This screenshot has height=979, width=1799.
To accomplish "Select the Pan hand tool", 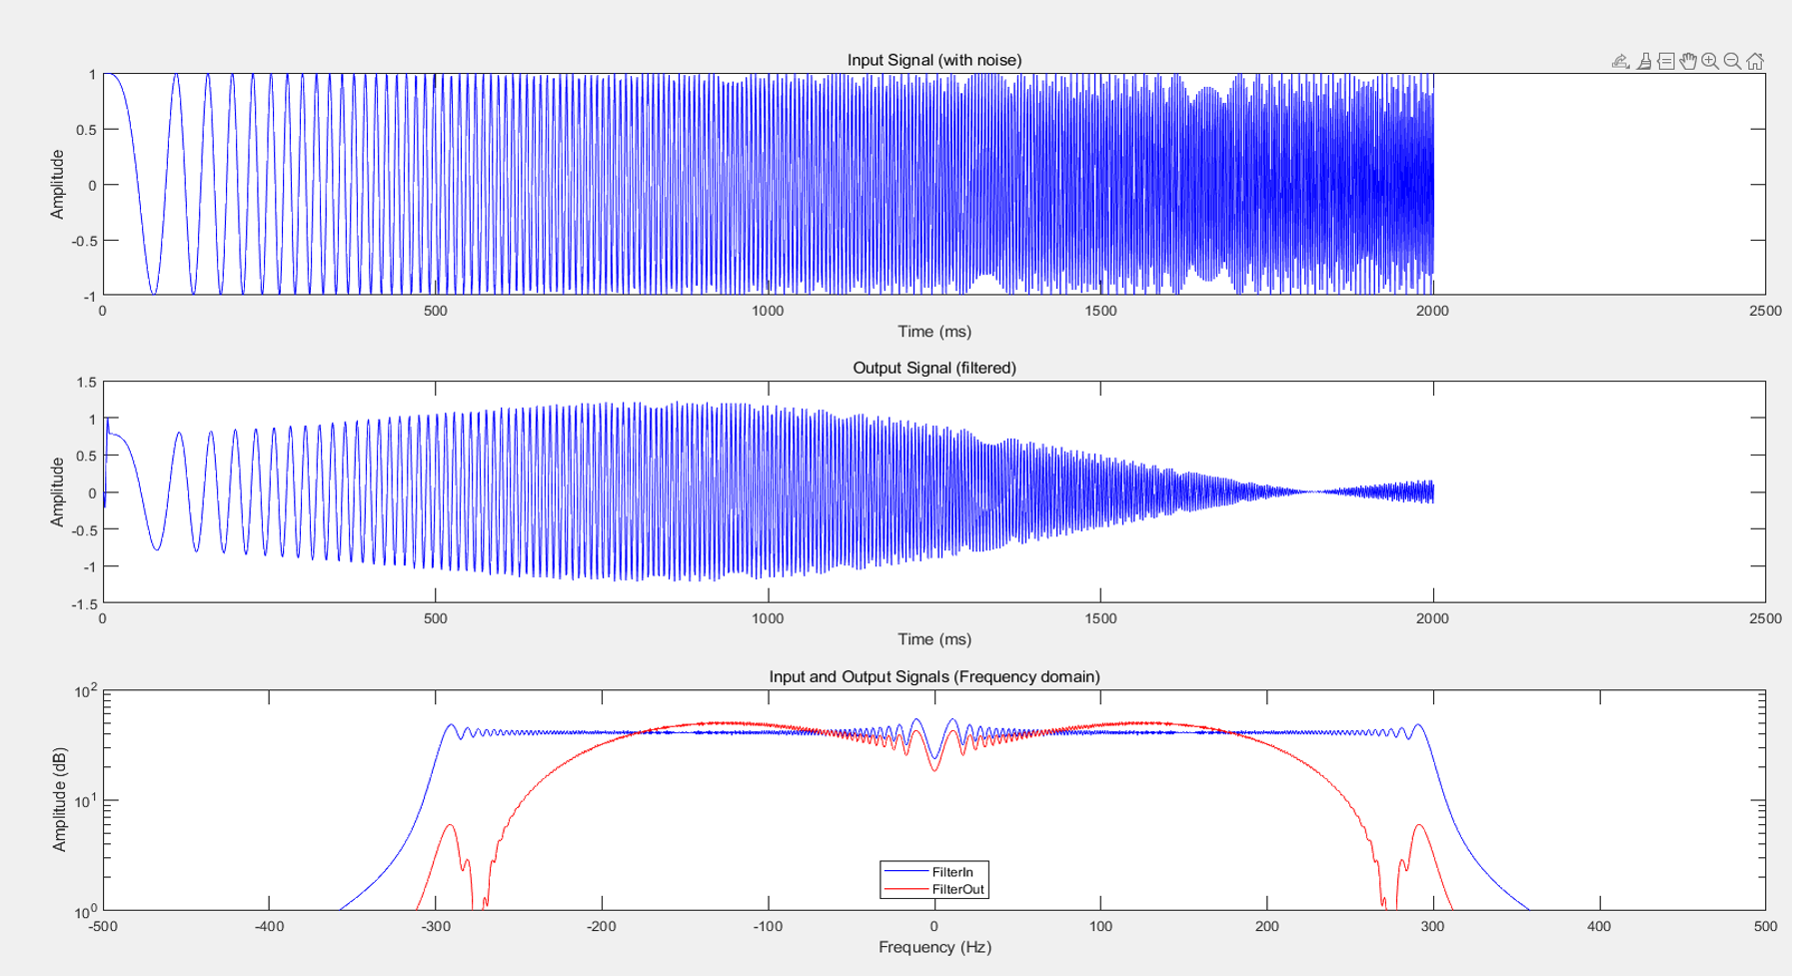I will [x=1688, y=62].
